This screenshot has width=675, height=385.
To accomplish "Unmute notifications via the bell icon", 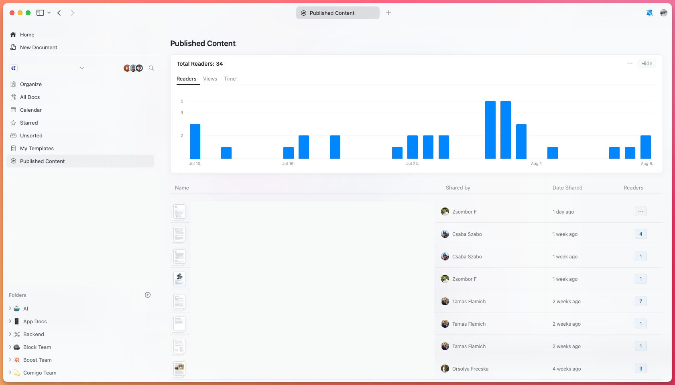I will (649, 12).
